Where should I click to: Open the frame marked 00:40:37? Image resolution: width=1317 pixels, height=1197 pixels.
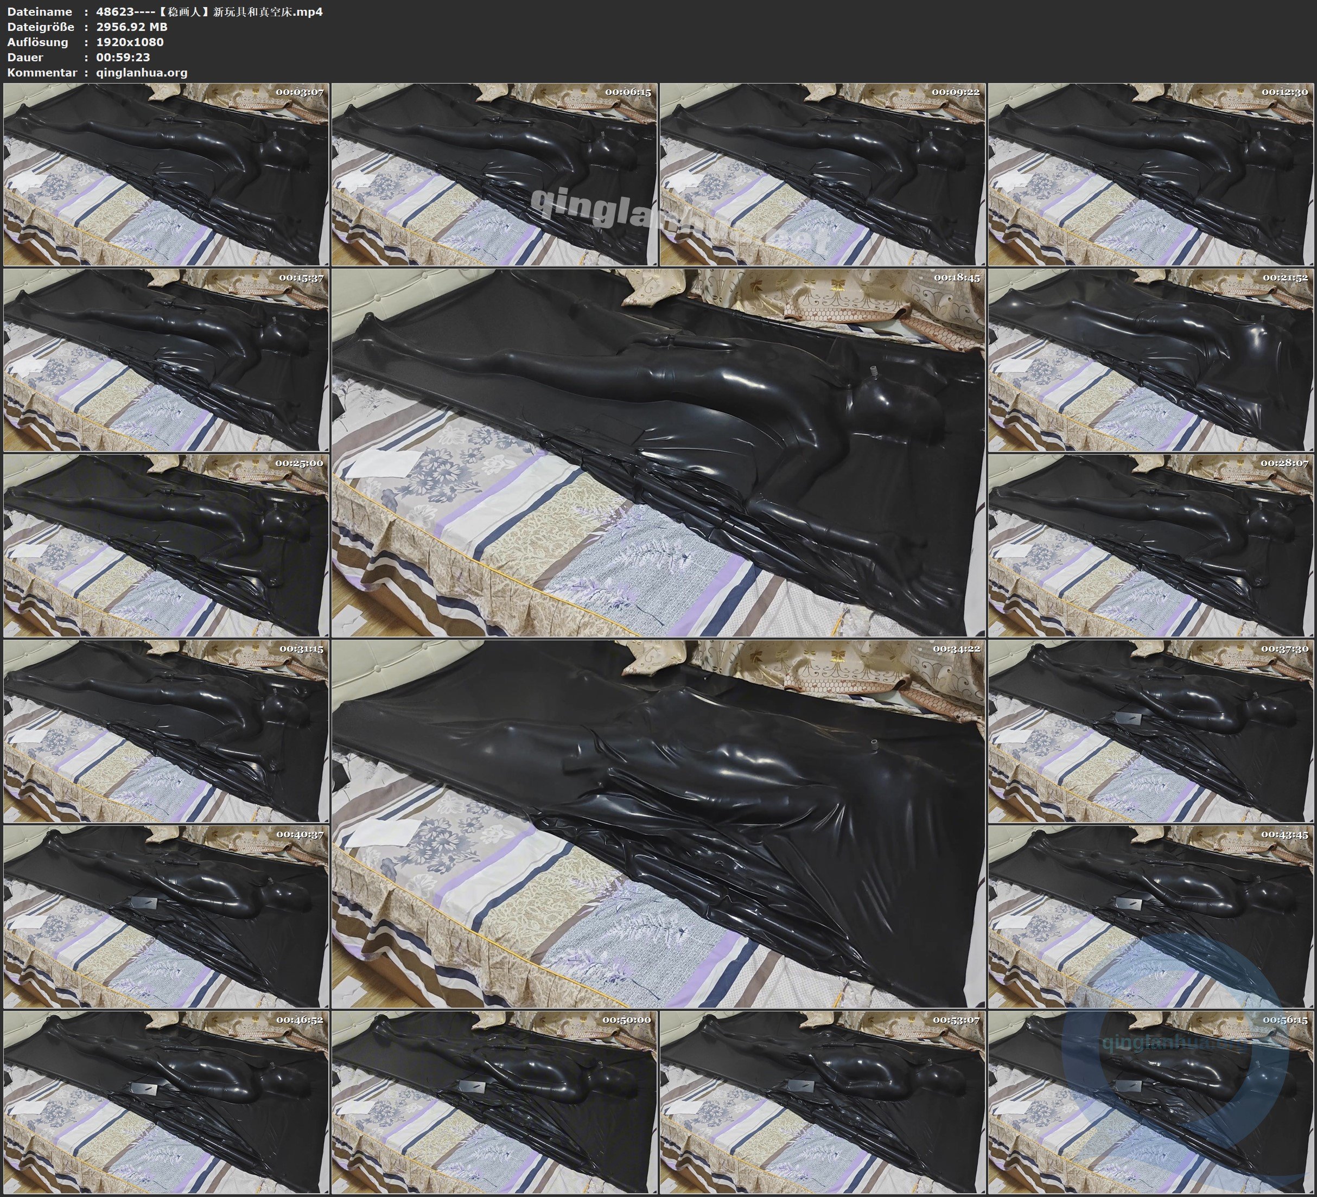coord(166,916)
